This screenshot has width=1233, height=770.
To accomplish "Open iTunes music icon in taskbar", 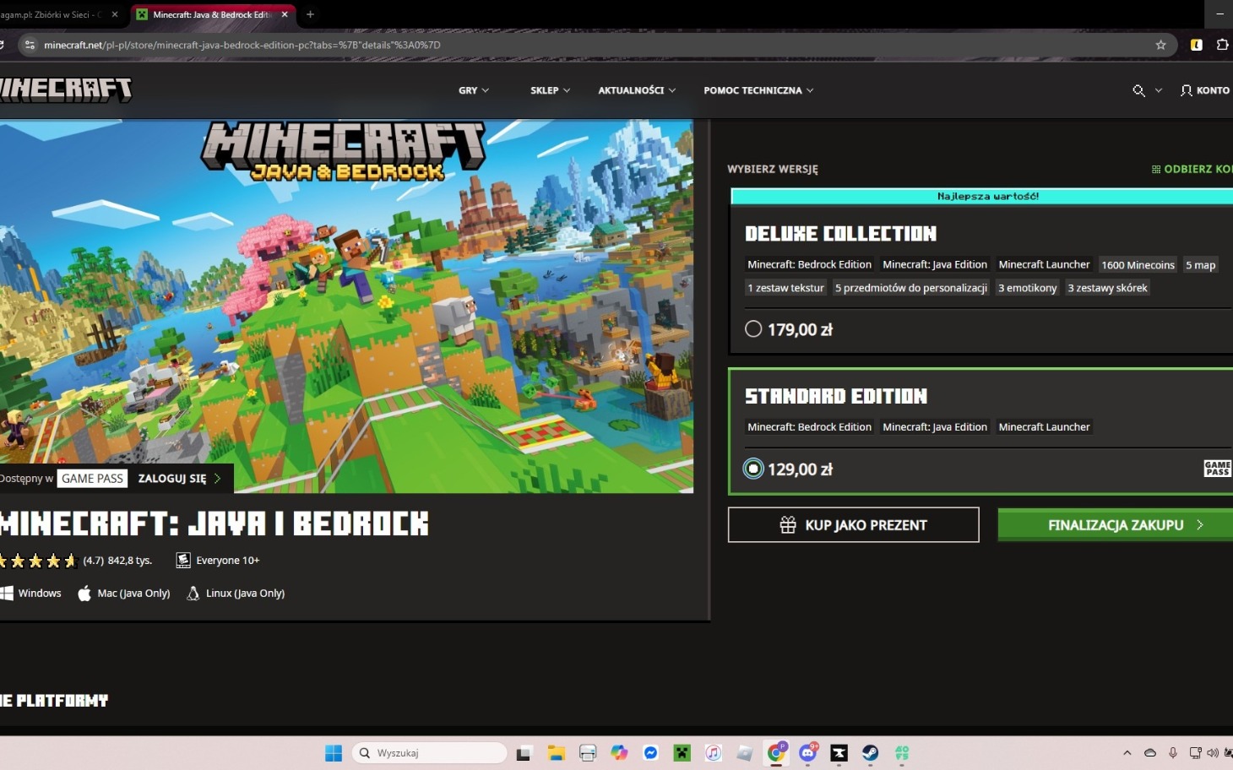I will pyautogui.click(x=713, y=753).
